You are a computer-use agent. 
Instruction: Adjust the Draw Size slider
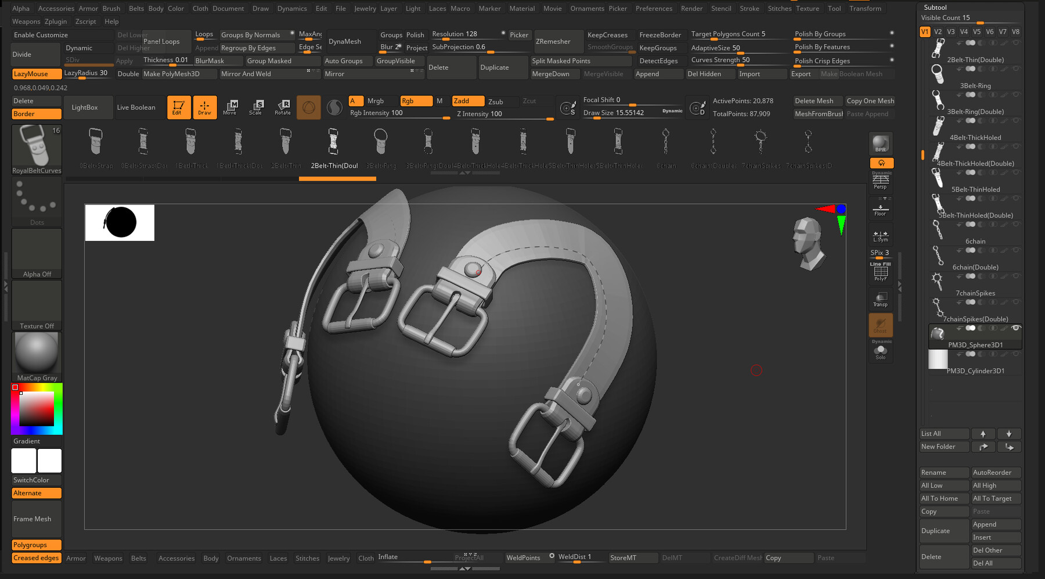[633, 113]
